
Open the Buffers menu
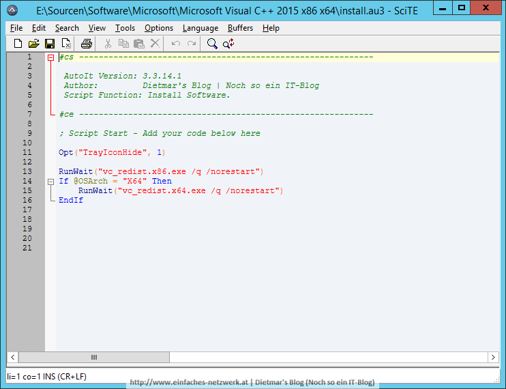[x=240, y=28]
